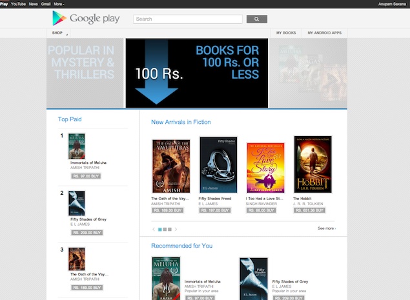Screen dimensions: 410x300
Task: Click the Google Play logo
Action: pyautogui.click(x=86, y=18)
